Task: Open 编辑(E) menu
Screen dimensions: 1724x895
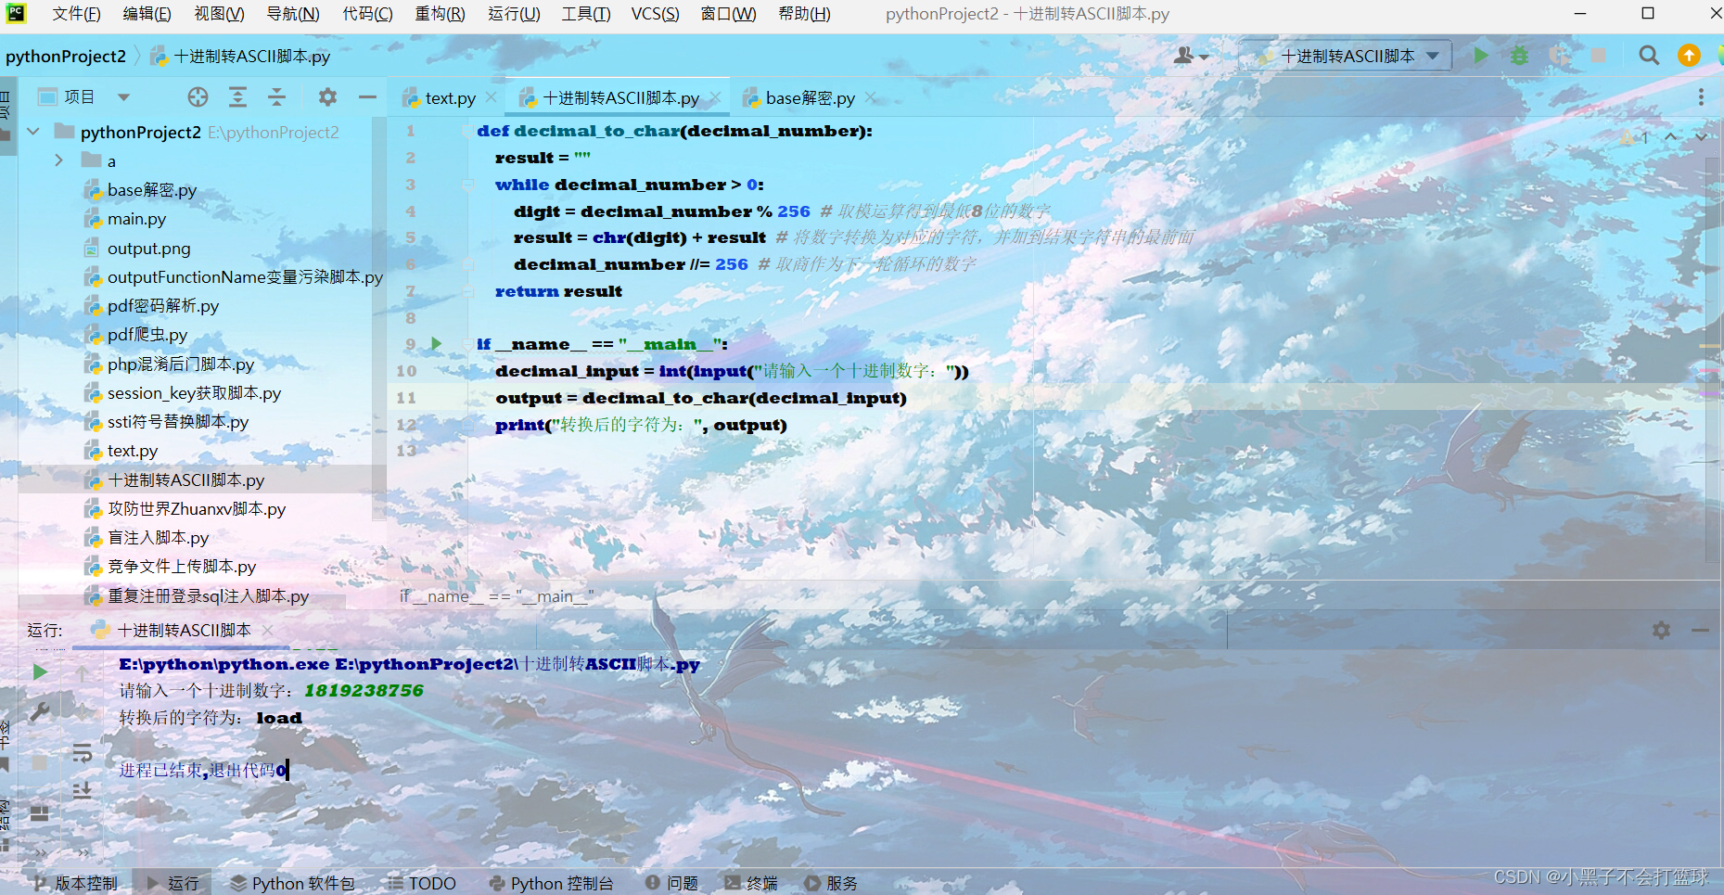Action: click(147, 14)
